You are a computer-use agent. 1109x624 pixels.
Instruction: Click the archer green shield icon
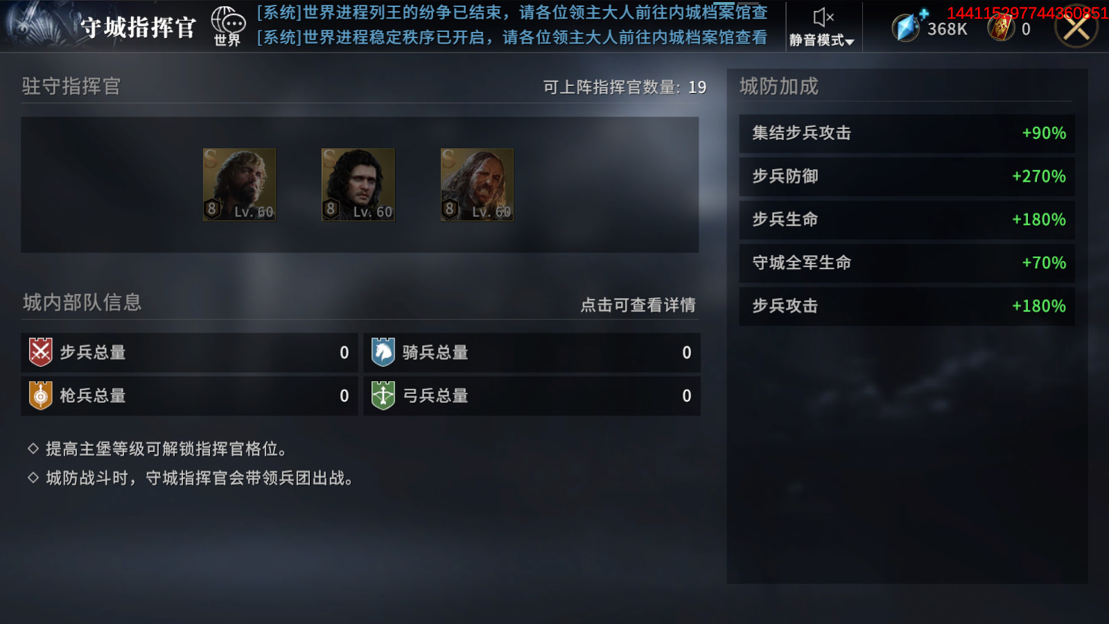[383, 395]
